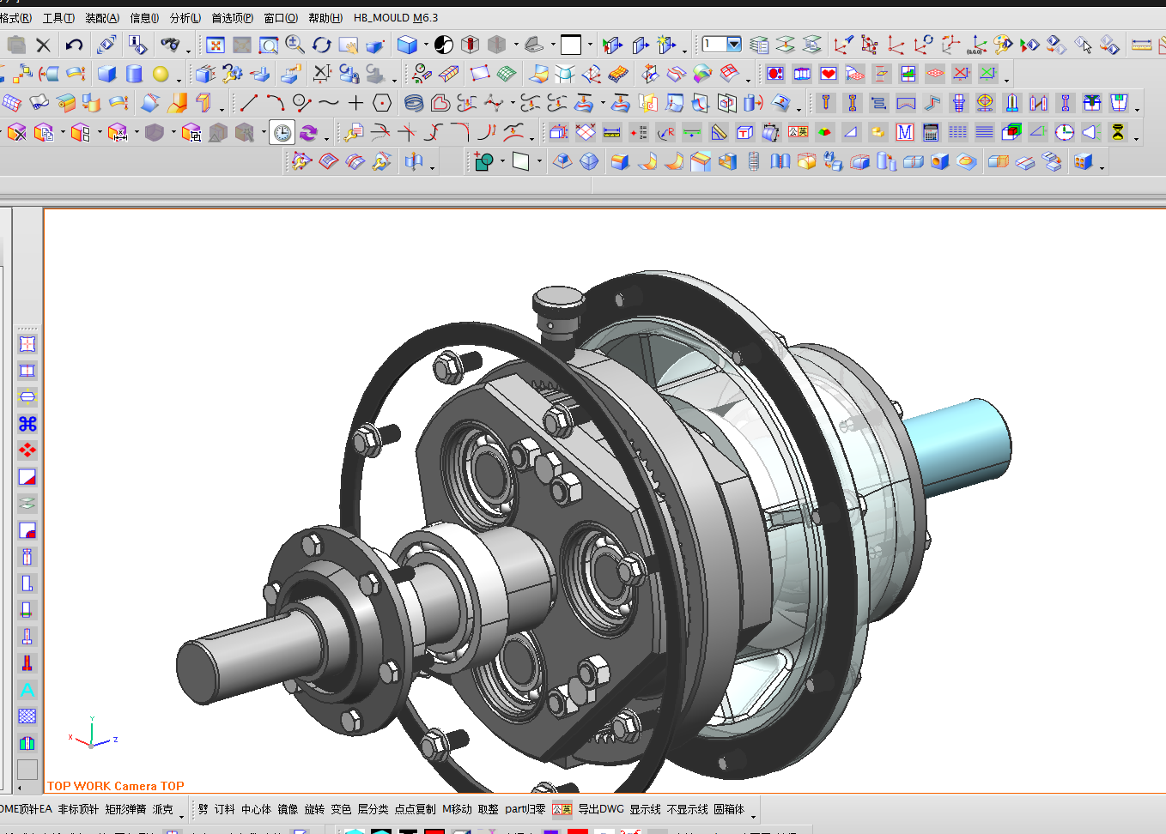
Task: Select the Zoom window magnifier tool
Action: tap(269, 45)
